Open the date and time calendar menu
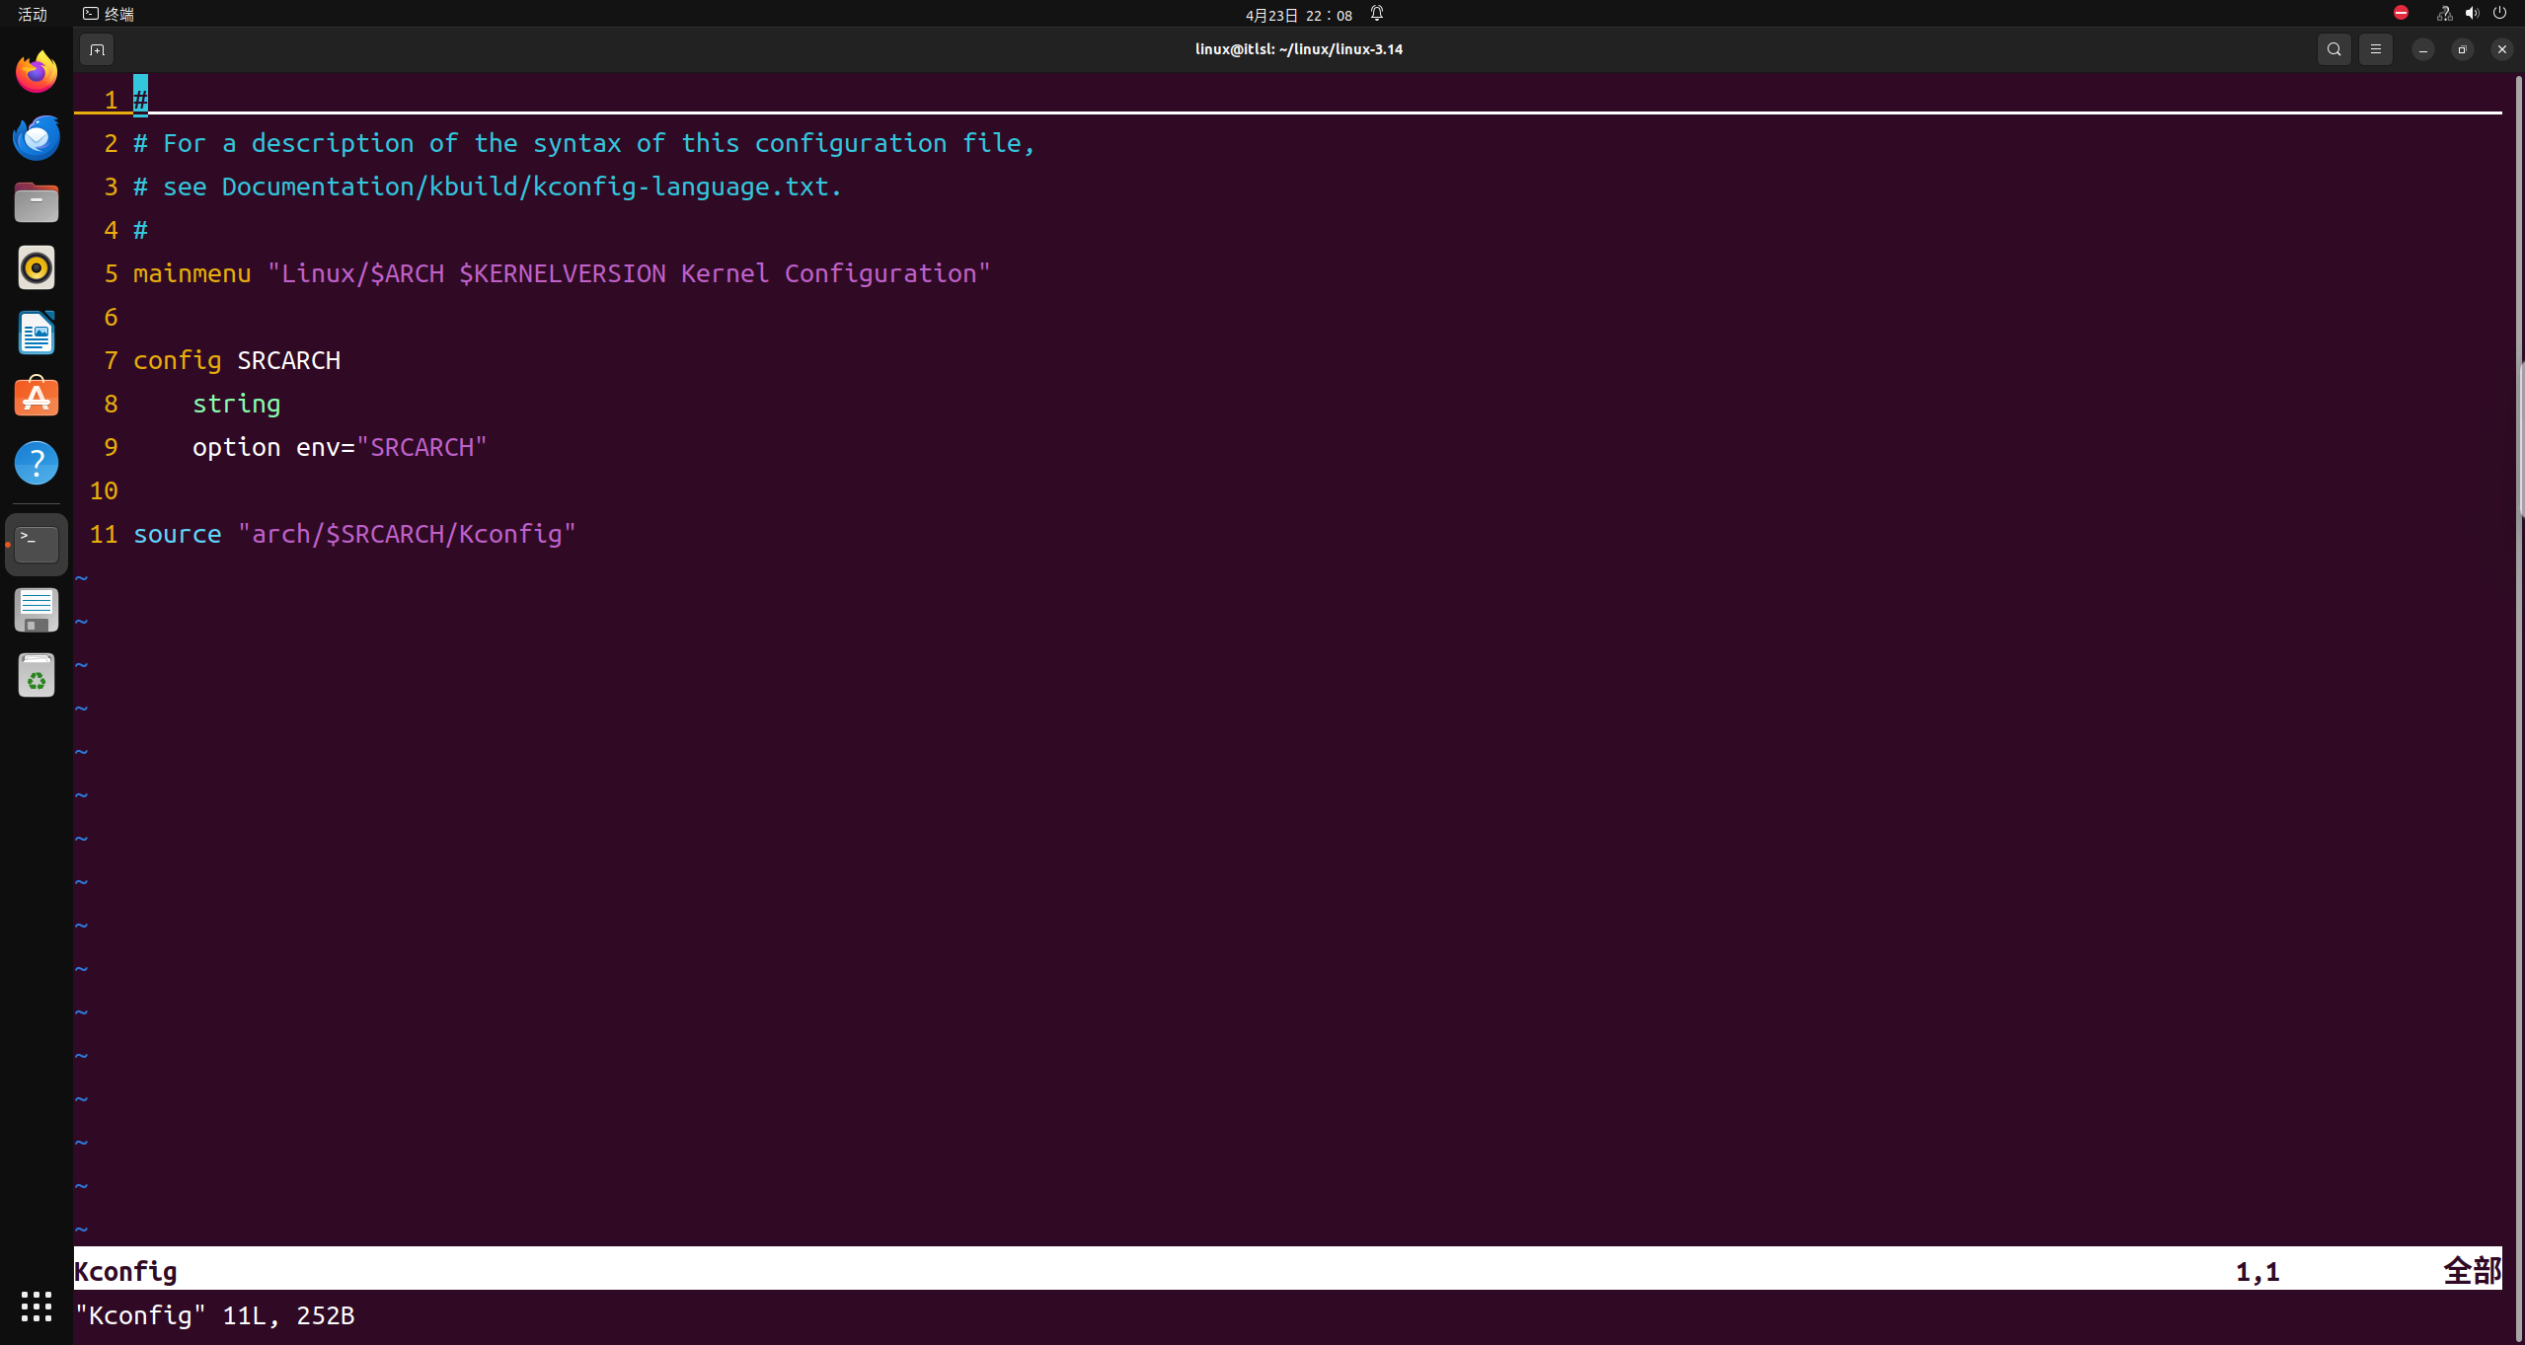 tap(1298, 15)
